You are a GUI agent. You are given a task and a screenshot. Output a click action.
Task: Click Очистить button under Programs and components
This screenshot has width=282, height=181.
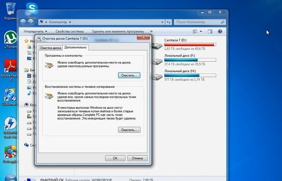coord(129,75)
